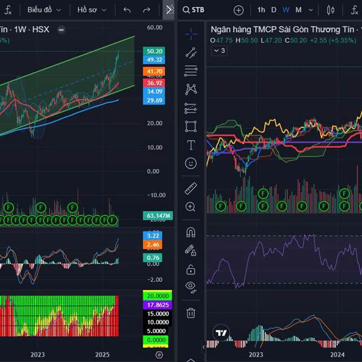Select the Text annotation tool
The width and height of the screenshot is (362, 362).
click(191, 145)
